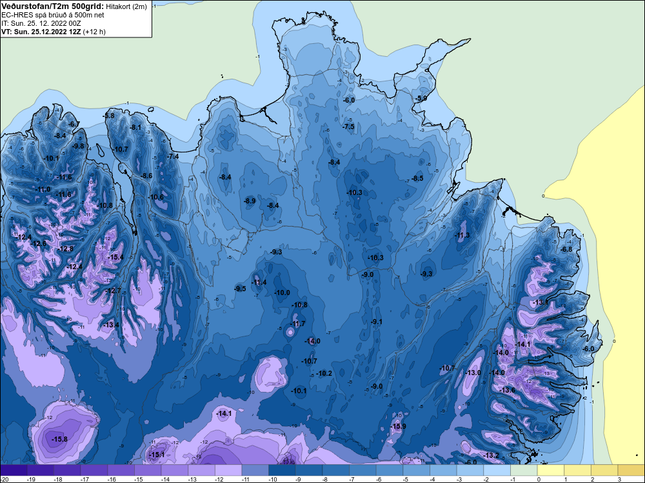Click yellow legend swatch between 0 and 1

coord(551,470)
